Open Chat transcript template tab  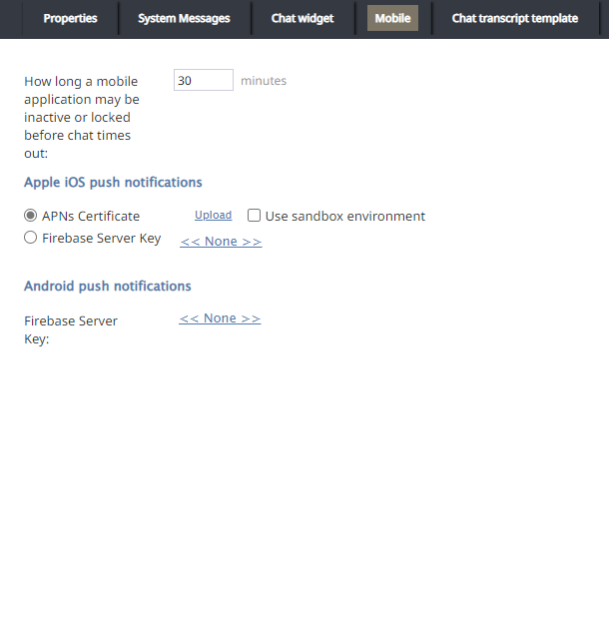(515, 18)
